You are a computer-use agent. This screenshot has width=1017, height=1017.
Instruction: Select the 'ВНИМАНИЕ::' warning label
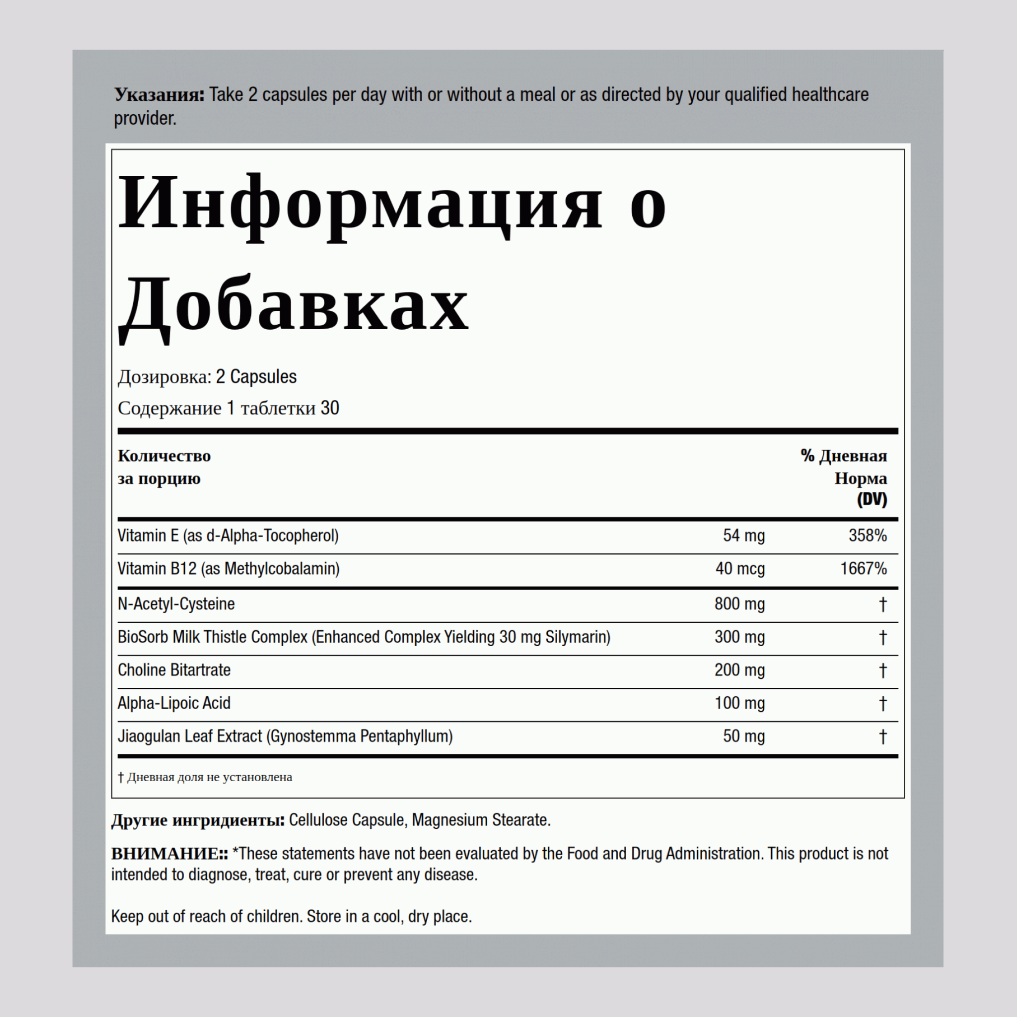point(169,854)
